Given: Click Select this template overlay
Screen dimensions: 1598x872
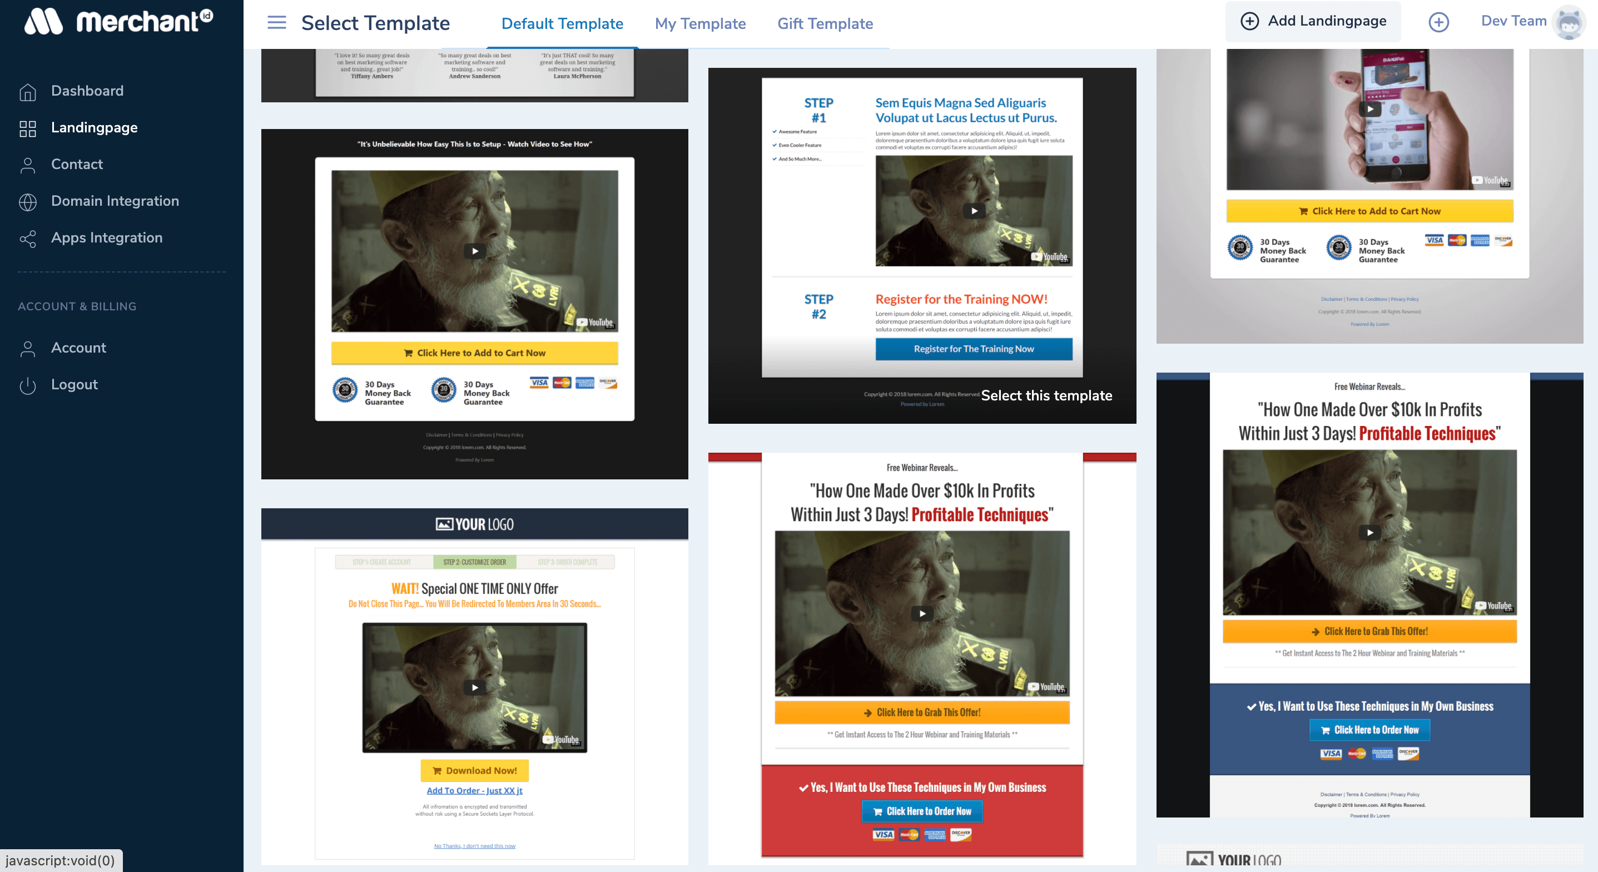Looking at the screenshot, I should pos(1046,395).
